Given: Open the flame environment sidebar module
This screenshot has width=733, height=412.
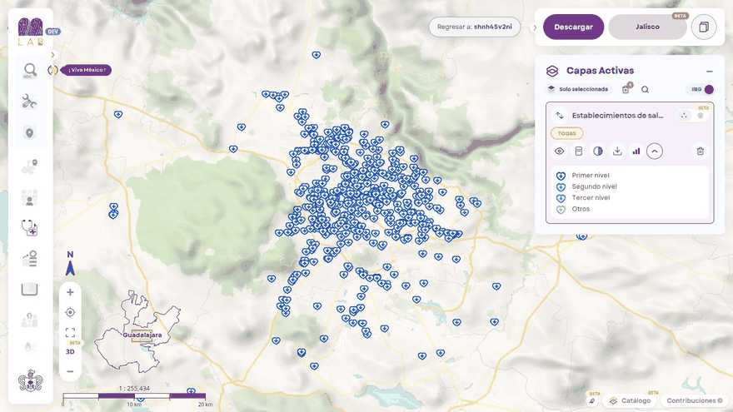Looking at the screenshot, I should coord(30,348).
